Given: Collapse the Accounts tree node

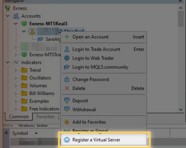Looking at the screenshot, I should point(8,16).
